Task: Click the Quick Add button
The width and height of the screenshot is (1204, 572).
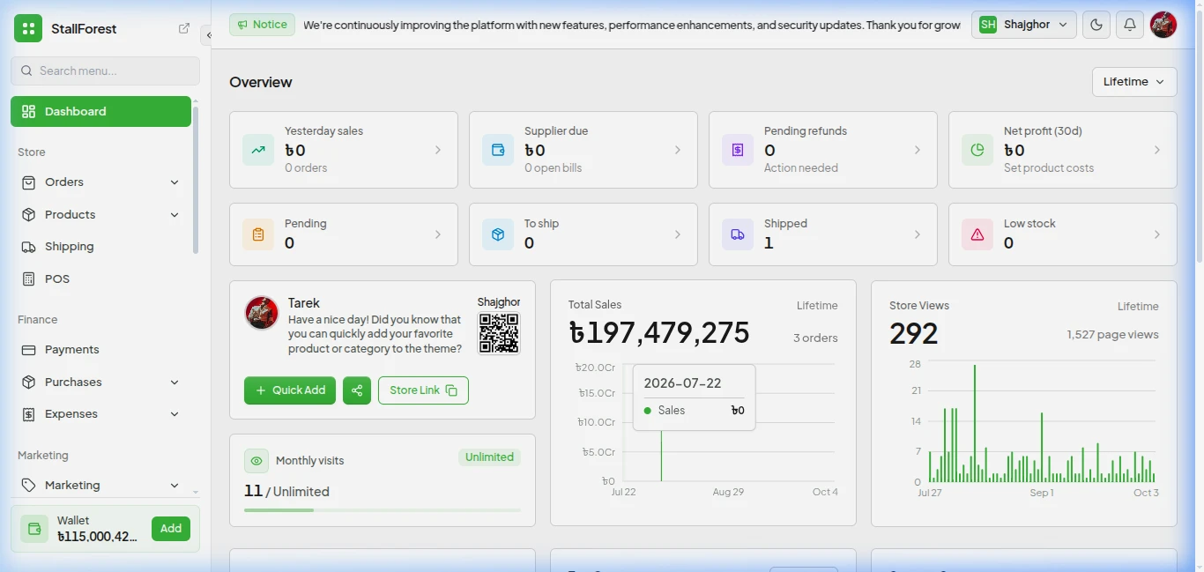Action: click(x=290, y=390)
